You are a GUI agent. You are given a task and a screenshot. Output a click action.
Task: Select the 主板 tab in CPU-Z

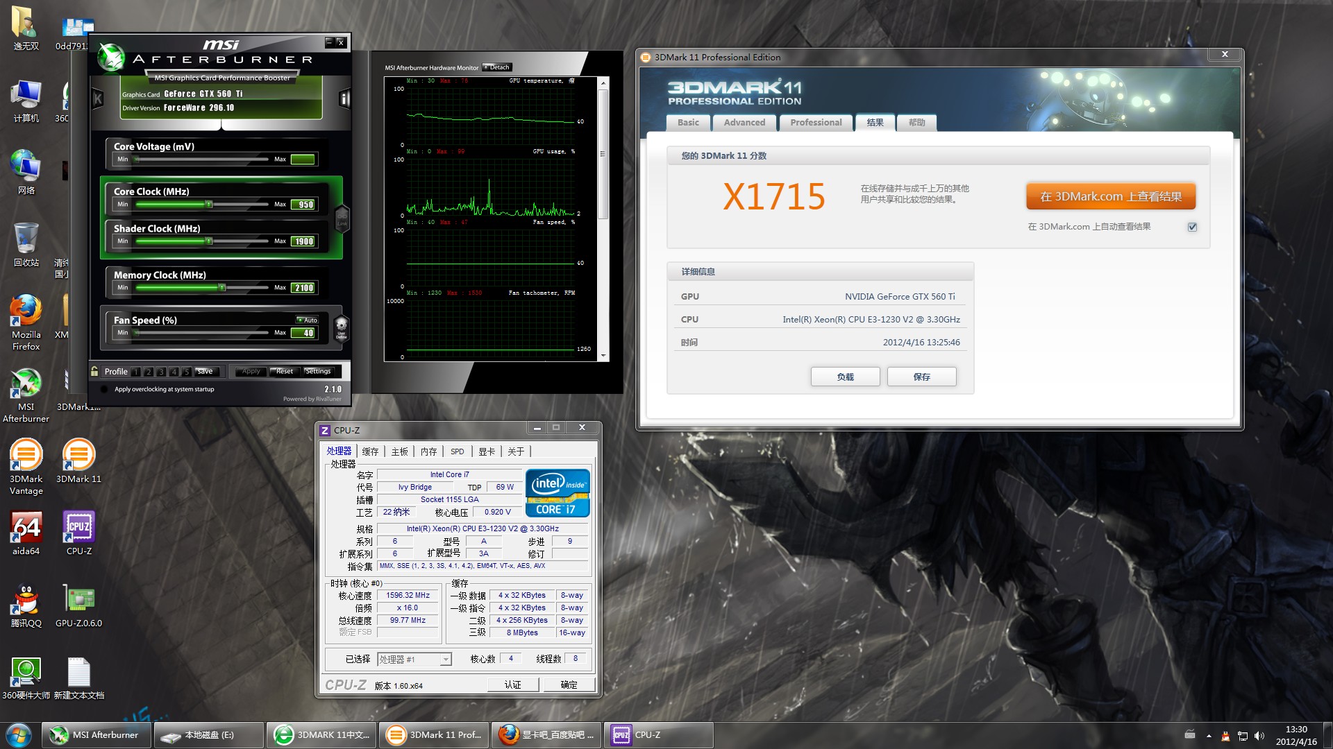[399, 451]
